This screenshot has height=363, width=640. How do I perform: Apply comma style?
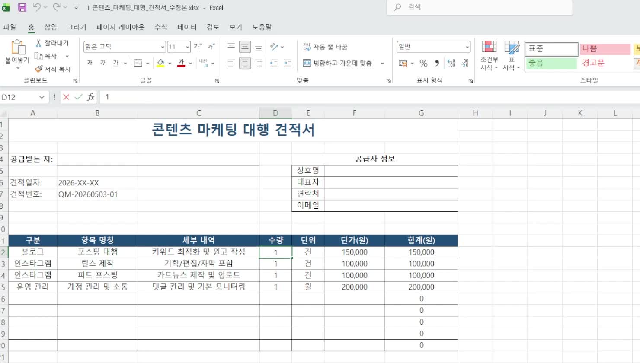(x=437, y=64)
